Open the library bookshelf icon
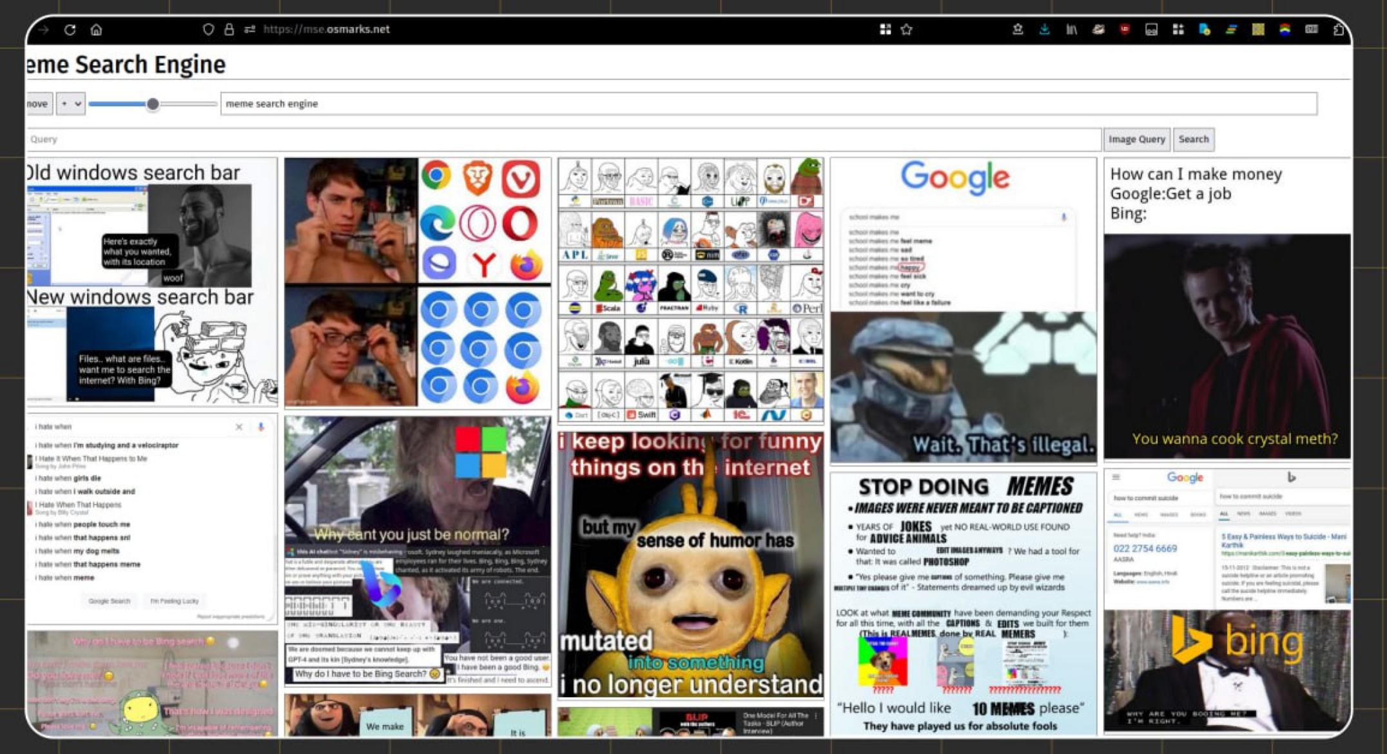Screen dimensions: 1387x754 click(1071, 30)
